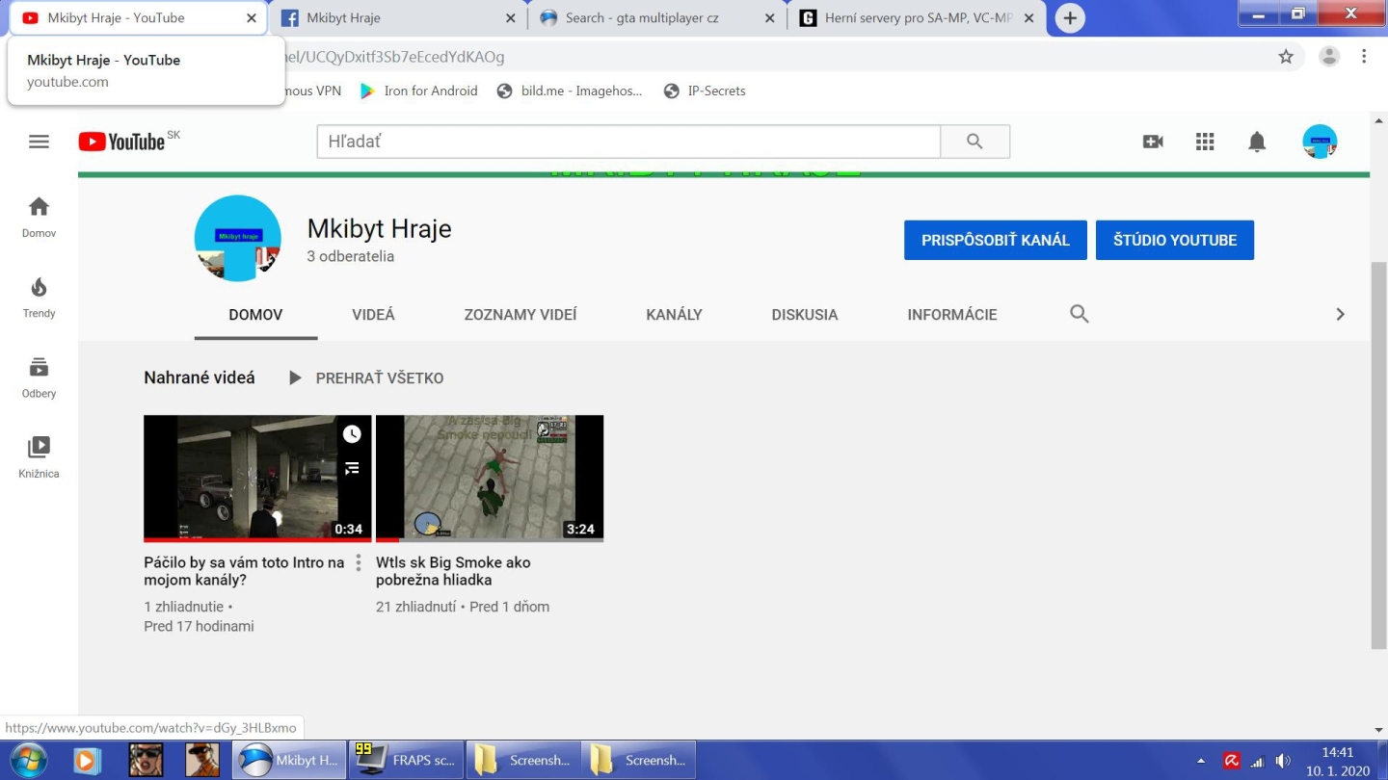Screen dimensions: 1388x780
Task: Select DISKUSIA channel tab
Action: 805,315
